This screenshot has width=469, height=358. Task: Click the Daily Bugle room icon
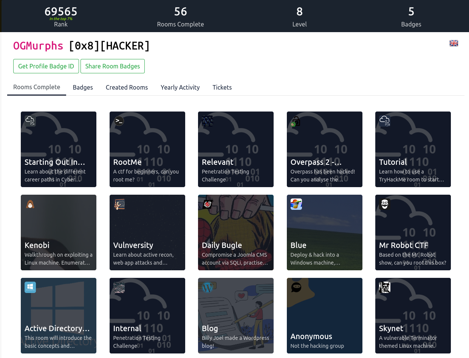[207, 204]
